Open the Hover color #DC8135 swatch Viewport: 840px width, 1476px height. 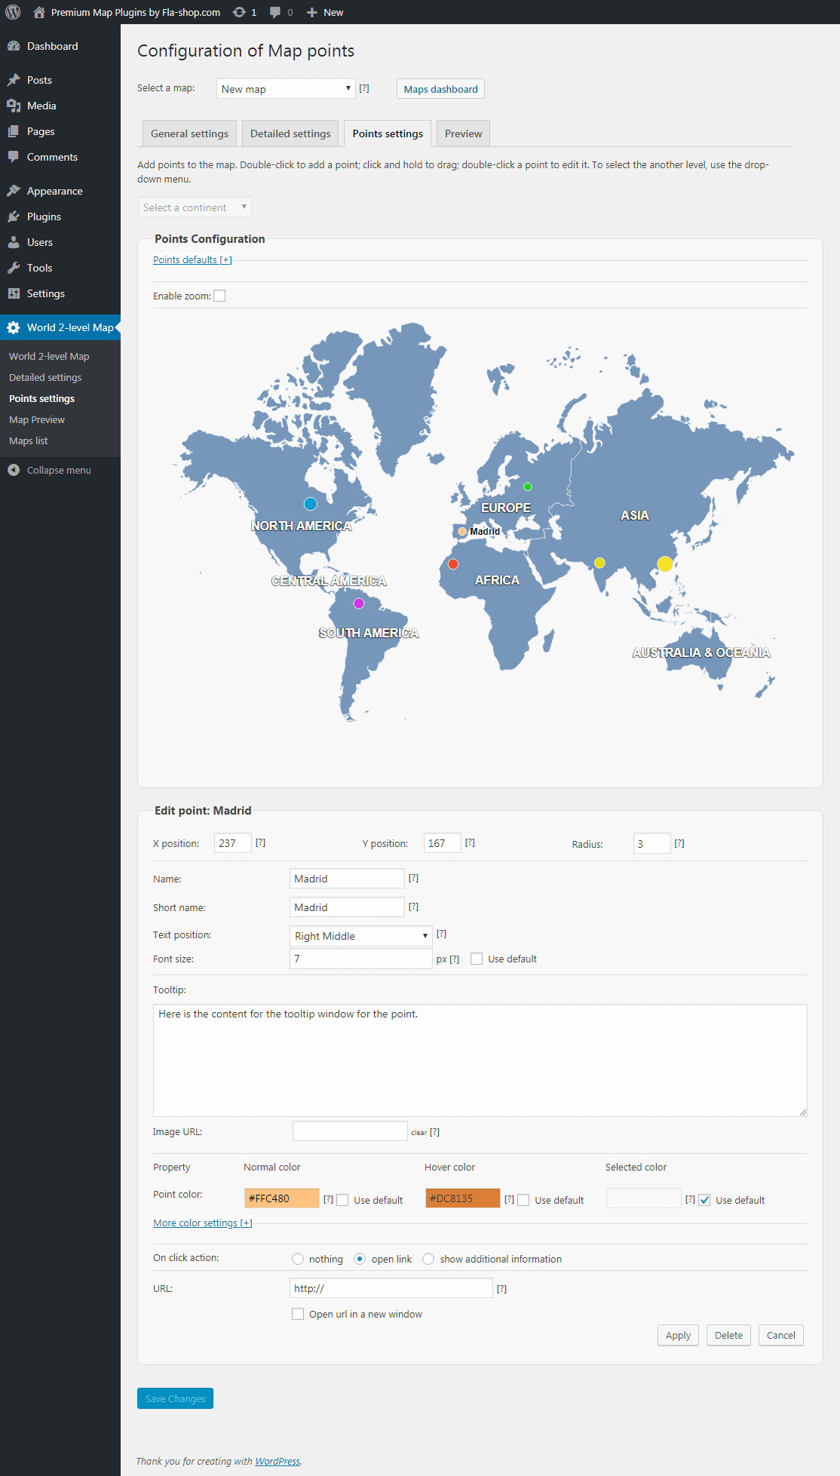pyautogui.click(x=462, y=1198)
